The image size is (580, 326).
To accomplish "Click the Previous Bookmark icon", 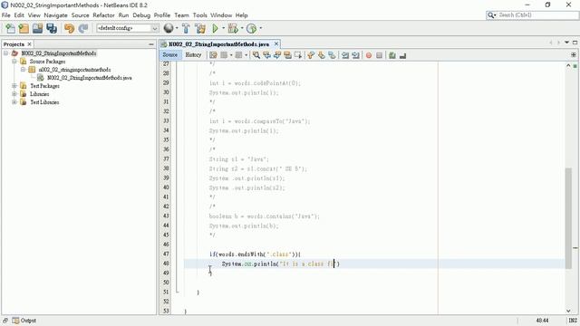I will tap(311, 55).
